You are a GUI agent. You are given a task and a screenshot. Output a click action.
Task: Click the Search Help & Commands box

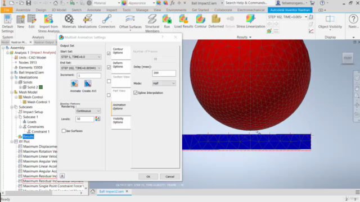pyautogui.click(x=249, y=3)
